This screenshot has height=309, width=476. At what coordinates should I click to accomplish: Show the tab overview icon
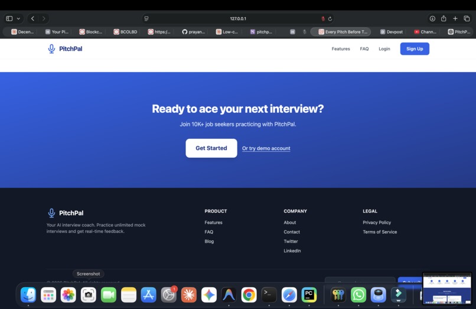click(467, 18)
